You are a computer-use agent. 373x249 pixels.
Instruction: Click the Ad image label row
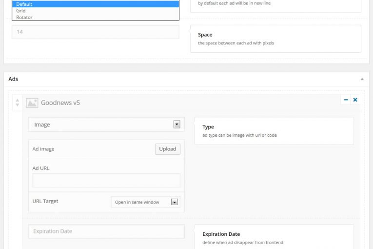(106, 149)
